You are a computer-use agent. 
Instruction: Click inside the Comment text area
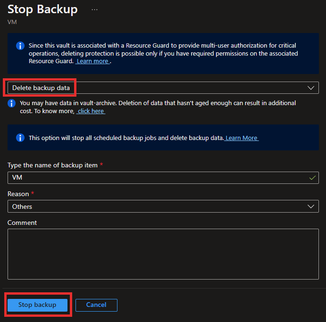(x=163, y=254)
